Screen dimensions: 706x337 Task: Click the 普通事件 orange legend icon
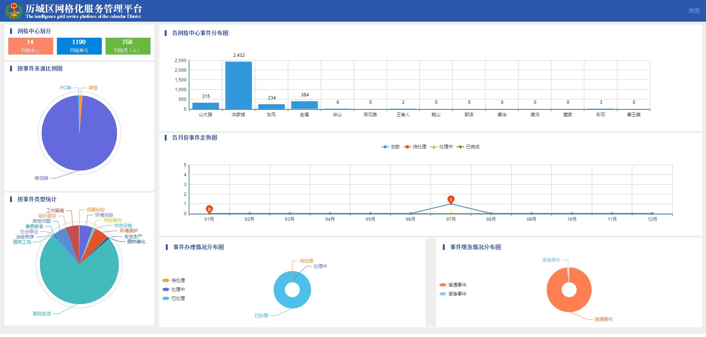tap(443, 285)
